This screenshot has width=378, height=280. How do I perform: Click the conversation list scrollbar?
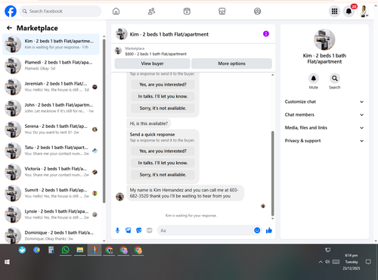point(104,121)
